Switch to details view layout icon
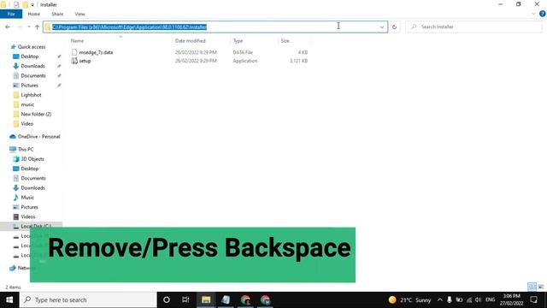 point(532,287)
